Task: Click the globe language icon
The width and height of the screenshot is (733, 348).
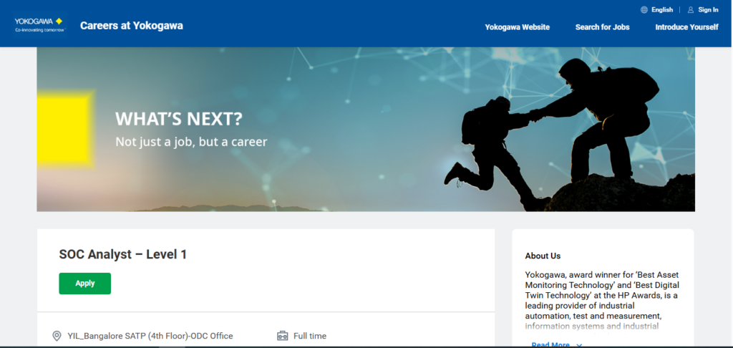Action: (x=644, y=10)
